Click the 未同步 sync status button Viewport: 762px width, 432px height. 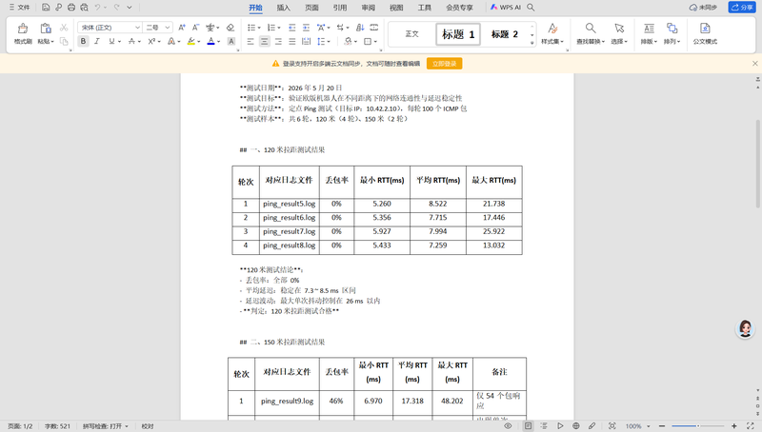703,8
